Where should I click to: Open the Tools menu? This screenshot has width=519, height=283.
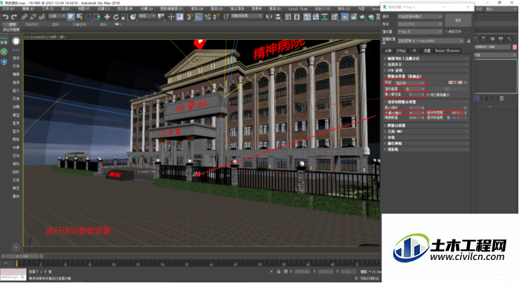[47, 8]
